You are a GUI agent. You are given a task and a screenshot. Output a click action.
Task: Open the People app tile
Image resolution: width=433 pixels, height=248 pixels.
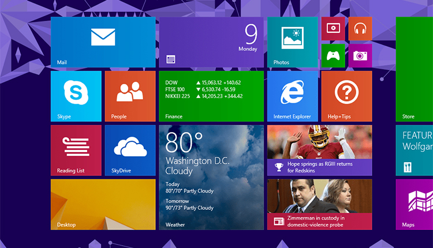pyautogui.click(x=130, y=96)
